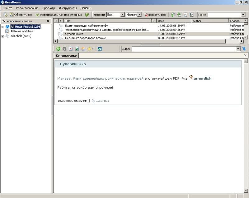Open the urnordisk link in article
Viewport: 249px width, 198px height.
pos(202,79)
